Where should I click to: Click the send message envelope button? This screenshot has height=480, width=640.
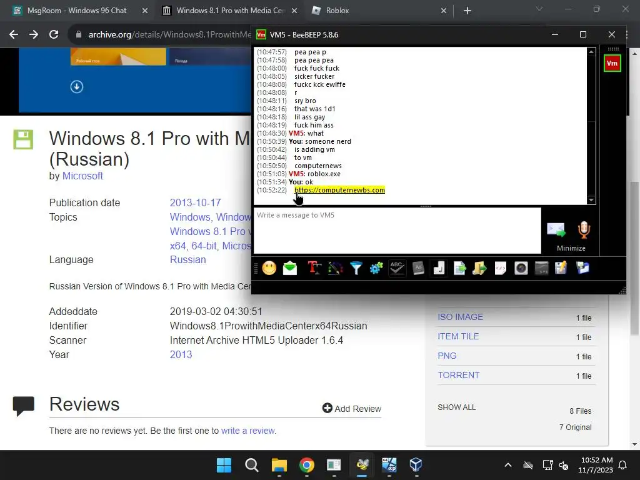[x=556, y=230]
